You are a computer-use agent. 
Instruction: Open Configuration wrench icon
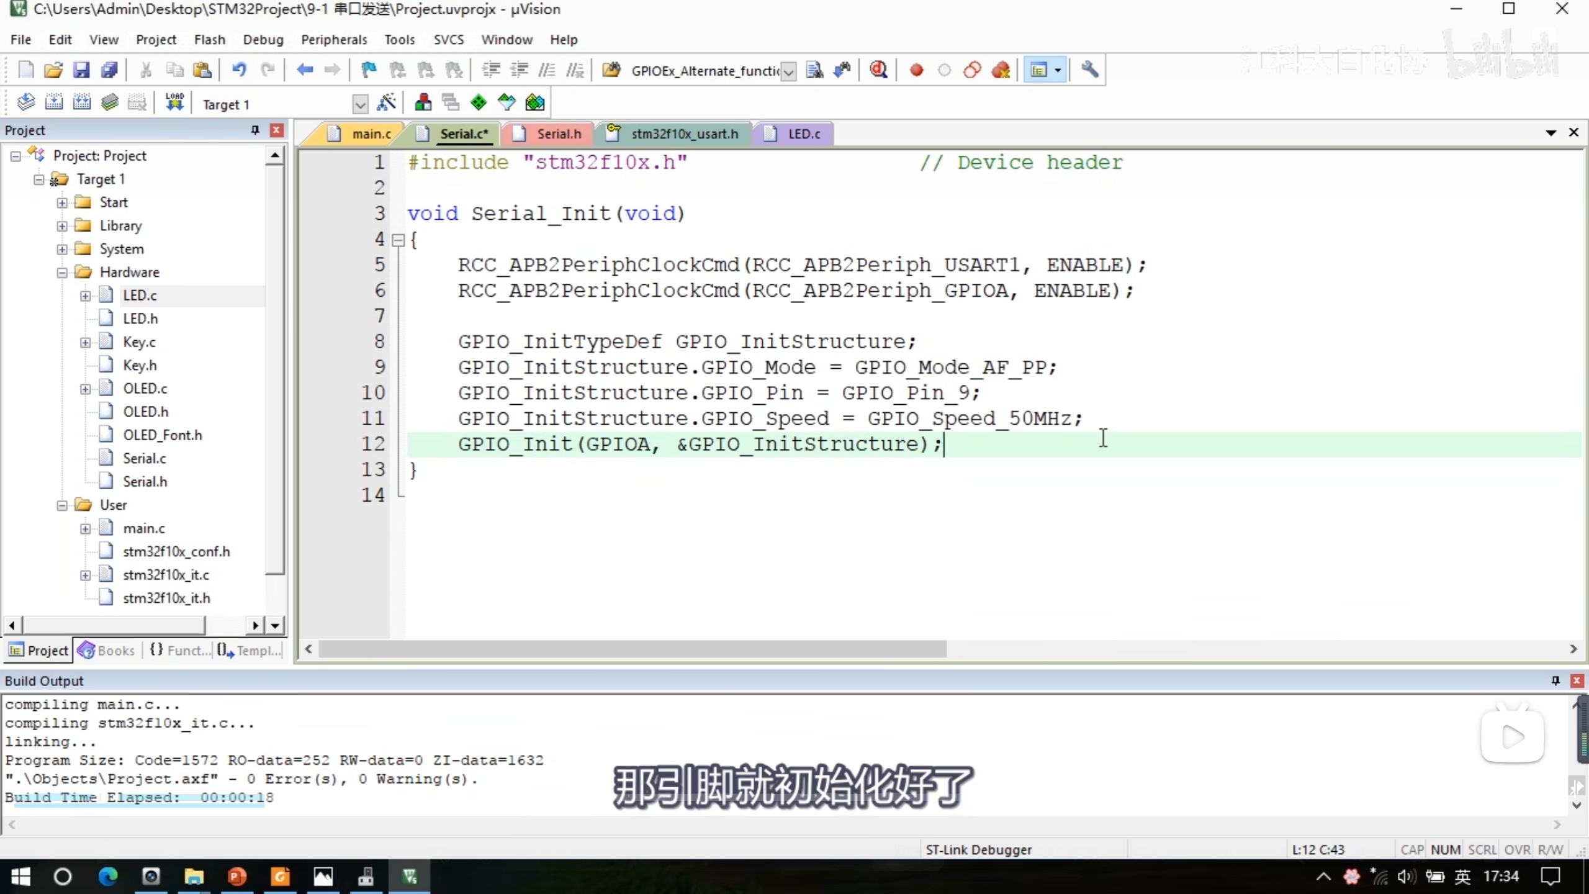point(1089,70)
